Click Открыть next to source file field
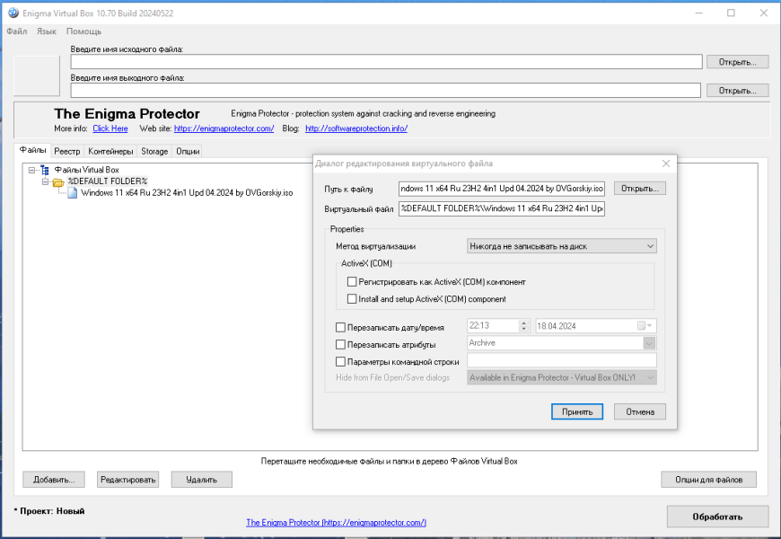Screen dimensions: 781x539 [x=737, y=62]
